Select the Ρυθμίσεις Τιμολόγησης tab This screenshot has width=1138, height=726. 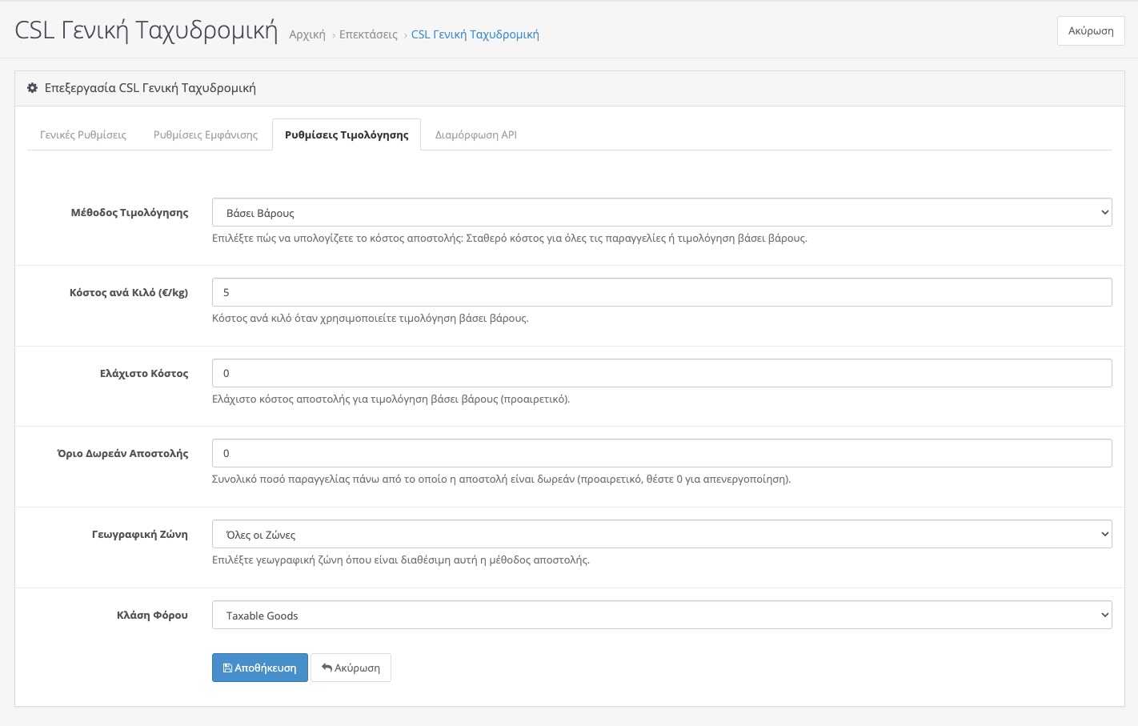347,134
